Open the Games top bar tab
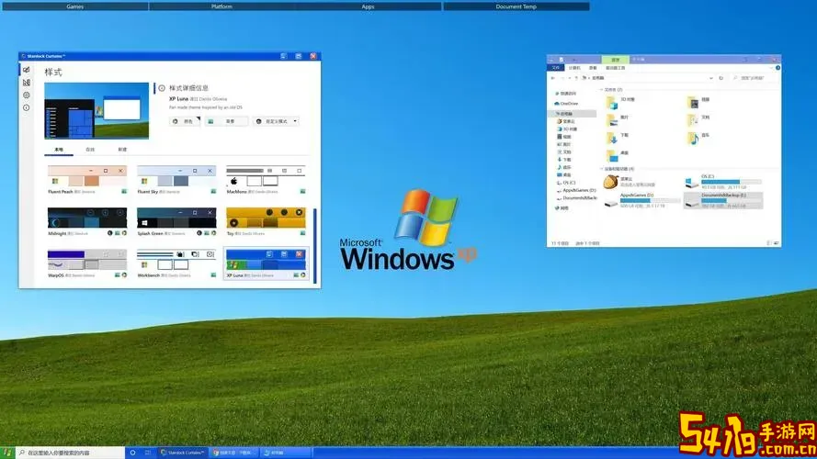The width and height of the screenshot is (817, 459). click(75, 6)
